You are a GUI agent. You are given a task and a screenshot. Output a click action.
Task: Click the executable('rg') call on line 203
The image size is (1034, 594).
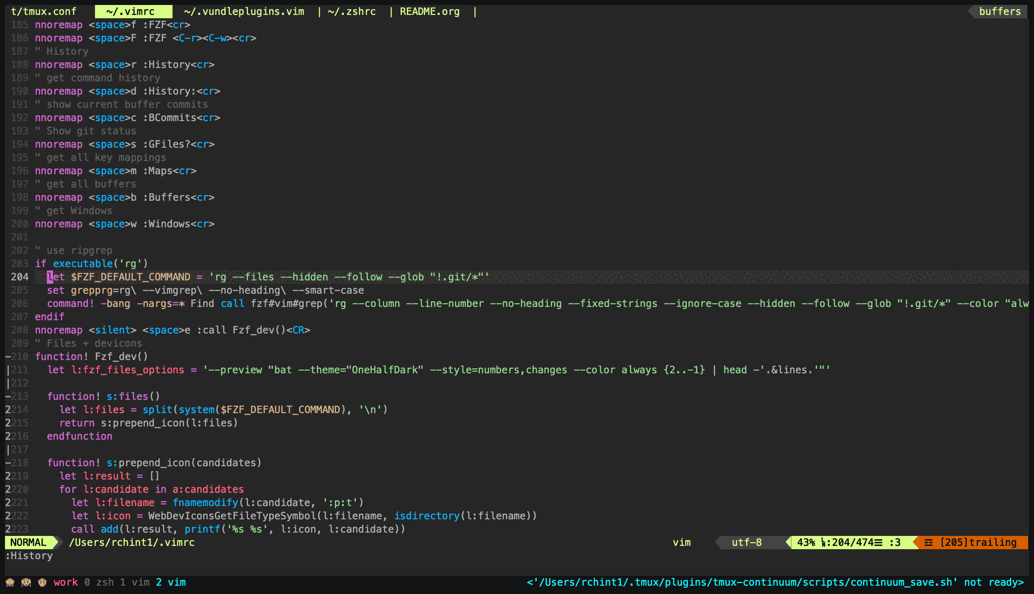100,264
